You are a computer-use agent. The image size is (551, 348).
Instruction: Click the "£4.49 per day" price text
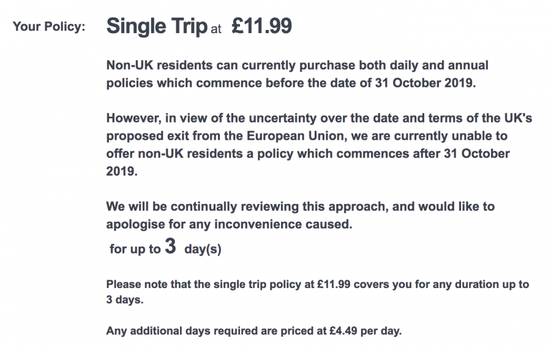pos(367,331)
